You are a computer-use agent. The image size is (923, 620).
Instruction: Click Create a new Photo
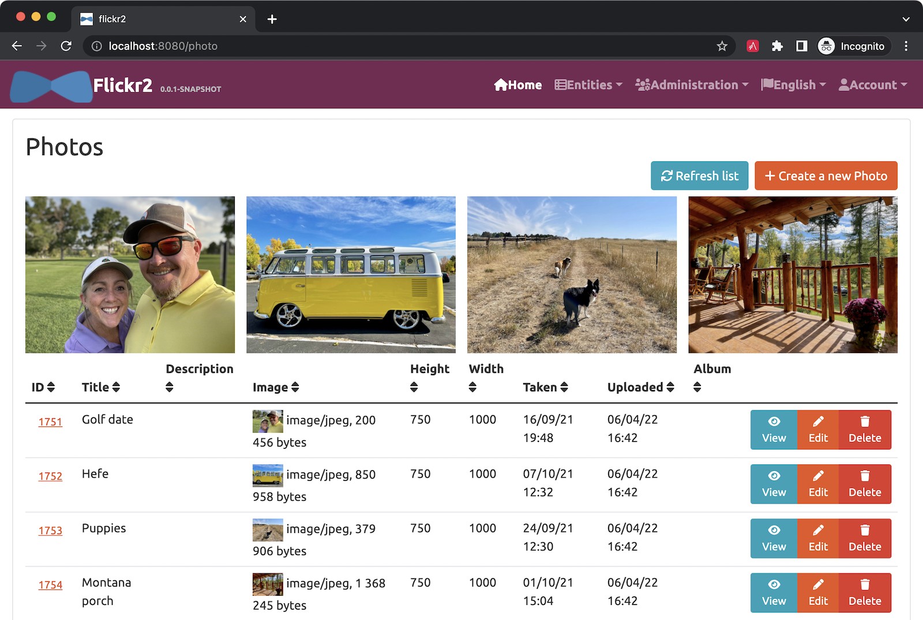[826, 176]
